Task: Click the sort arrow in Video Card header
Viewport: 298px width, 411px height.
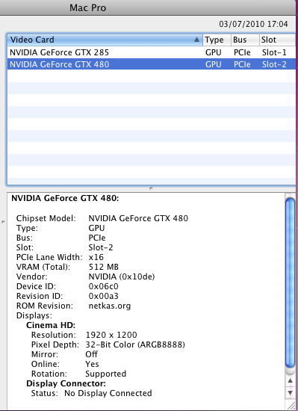Action: coord(196,40)
